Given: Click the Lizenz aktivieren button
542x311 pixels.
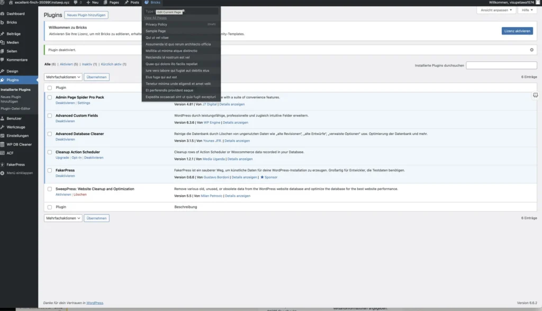Looking at the screenshot, I should [x=516, y=30].
